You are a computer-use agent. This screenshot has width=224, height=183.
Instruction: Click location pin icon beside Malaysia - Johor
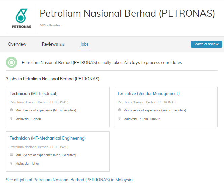[11, 164]
